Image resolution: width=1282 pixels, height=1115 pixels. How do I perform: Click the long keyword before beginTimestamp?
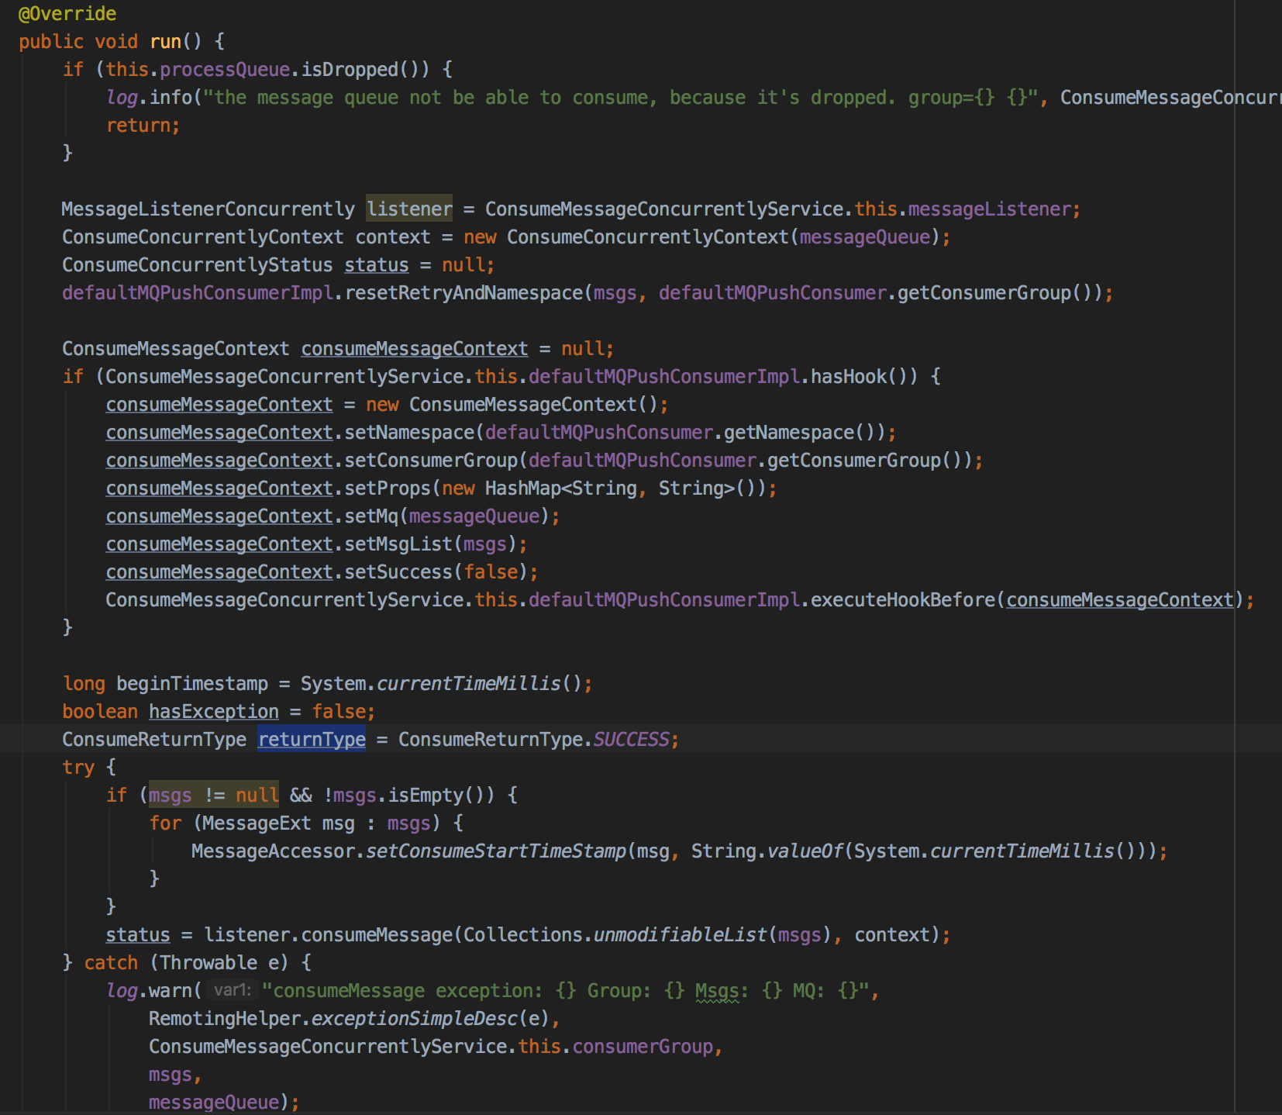84,684
